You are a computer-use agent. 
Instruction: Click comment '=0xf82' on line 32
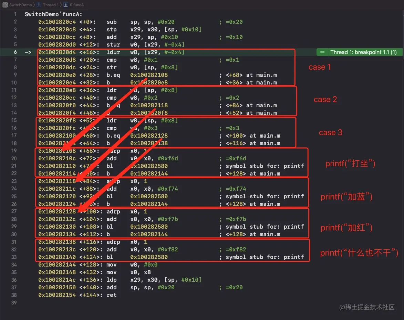click(236, 250)
